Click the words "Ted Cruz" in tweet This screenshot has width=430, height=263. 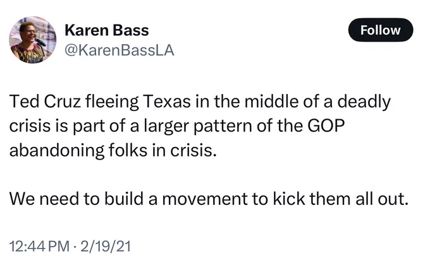[46, 102]
